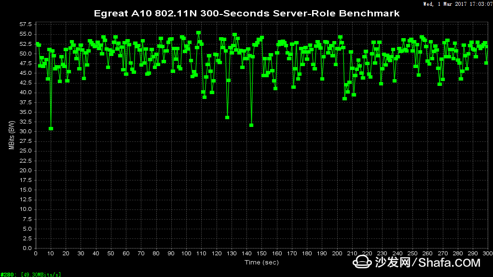Click the y-axis value 55.0
This screenshot has height=277, width=493.
coord(26,34)
